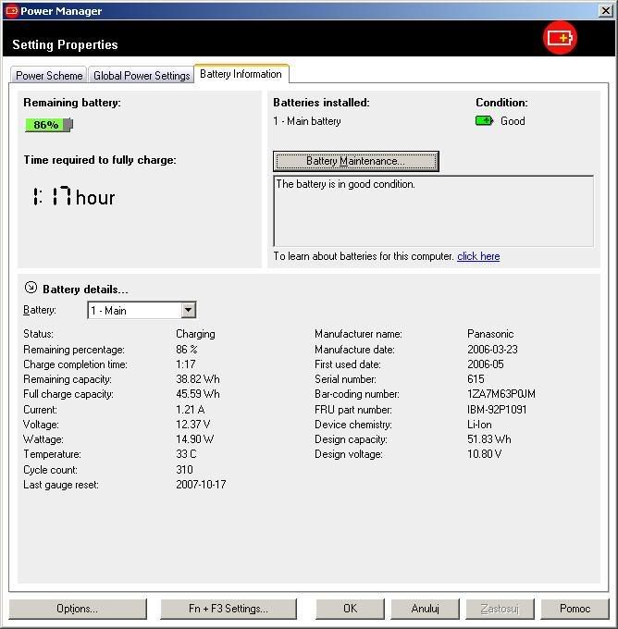Open the Battery selection dropdown
The image size is (618, 629).
189,311
